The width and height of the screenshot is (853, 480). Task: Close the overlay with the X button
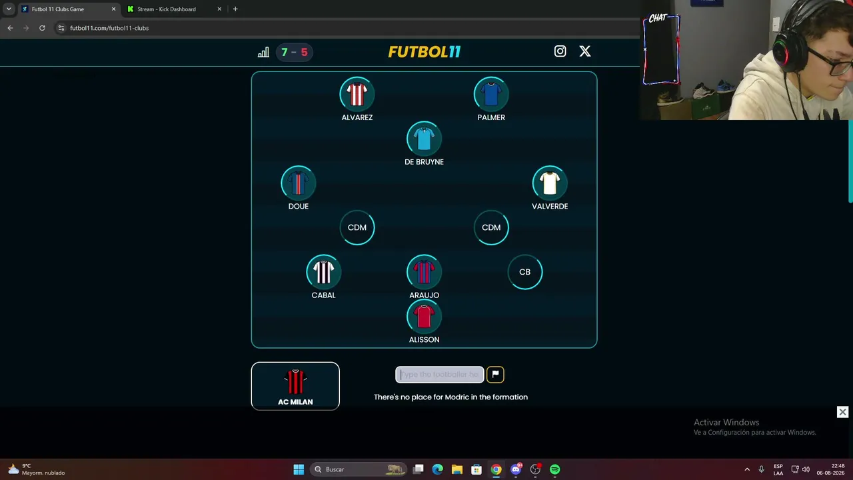click(x=842, y=412)
